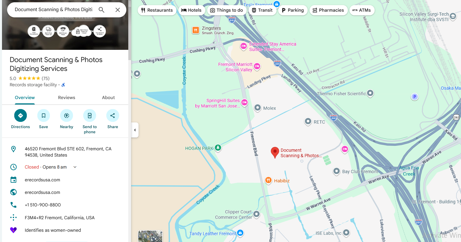Open Nearby search for this location
This screenshot has width=461, height=242.
coord(66,116)
